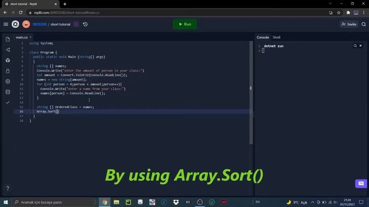Open the purple chat bubble
The image size is (369, 207).
pyautogui.click(x=361, y=183)
